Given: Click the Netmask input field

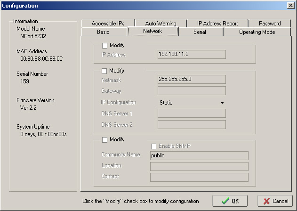Looking at the screenshot, I should pos(192,80).
